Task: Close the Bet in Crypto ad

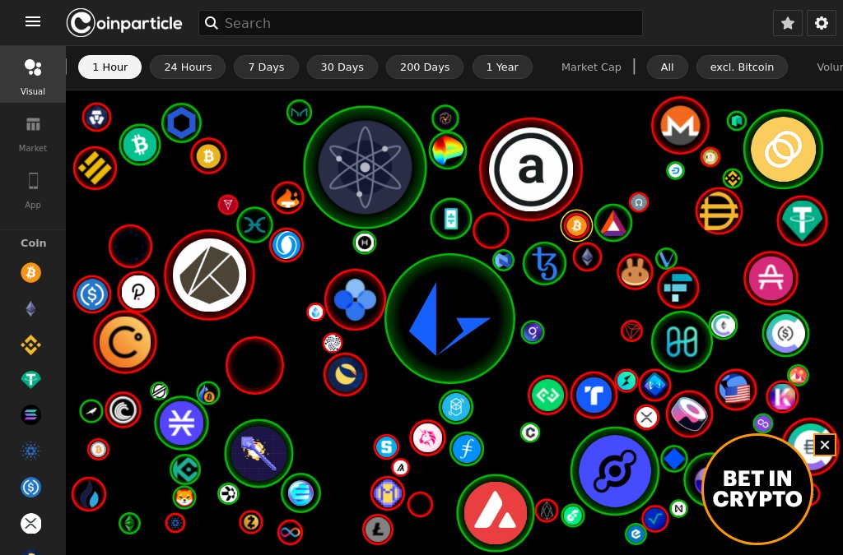Action: click(x=825, y=445)
